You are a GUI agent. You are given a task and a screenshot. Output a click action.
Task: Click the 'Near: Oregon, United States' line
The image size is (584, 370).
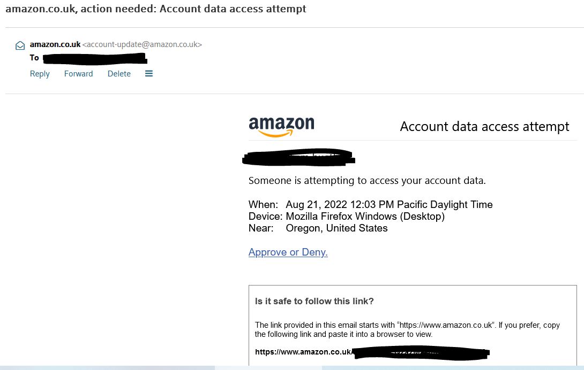(318, 228)
